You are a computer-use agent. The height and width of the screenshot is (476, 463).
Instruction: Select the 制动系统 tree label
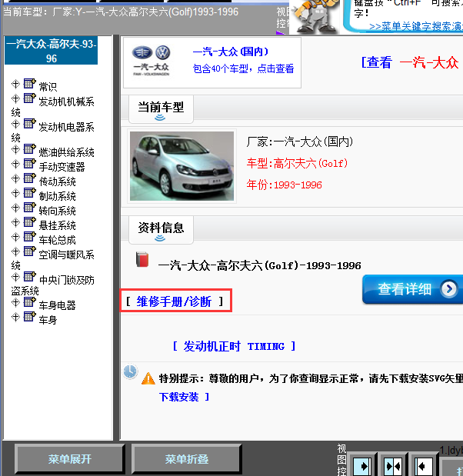point(58,196)
